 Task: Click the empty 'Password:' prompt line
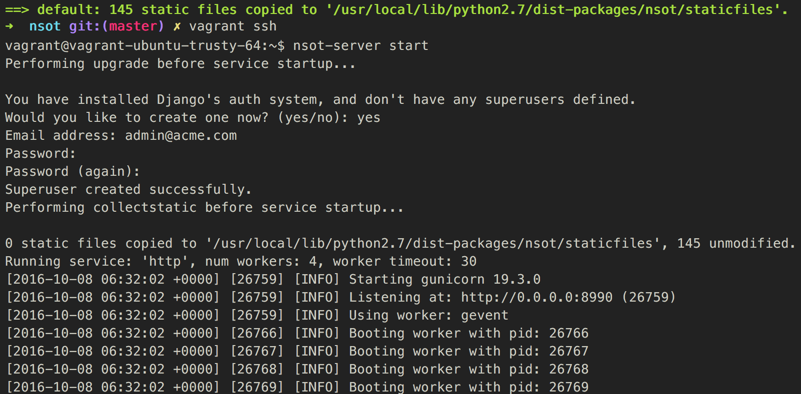coord(40,154)
